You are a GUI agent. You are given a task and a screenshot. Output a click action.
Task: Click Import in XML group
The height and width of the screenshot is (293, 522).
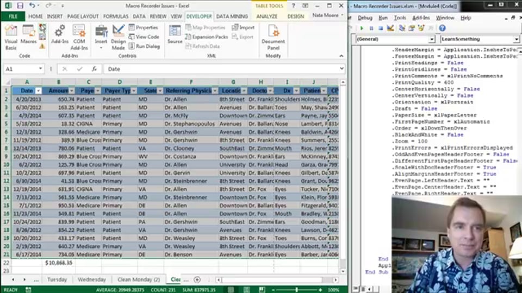[244, 28]
